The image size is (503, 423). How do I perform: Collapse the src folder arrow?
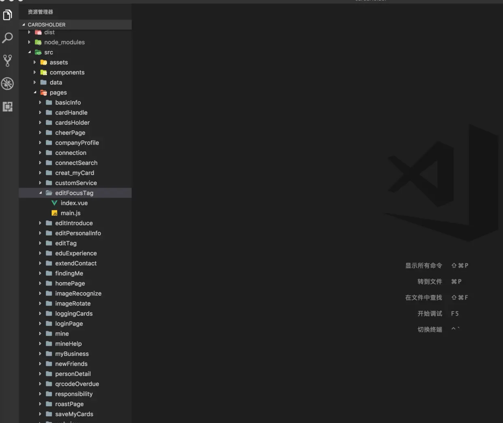[x=29, y=52]
